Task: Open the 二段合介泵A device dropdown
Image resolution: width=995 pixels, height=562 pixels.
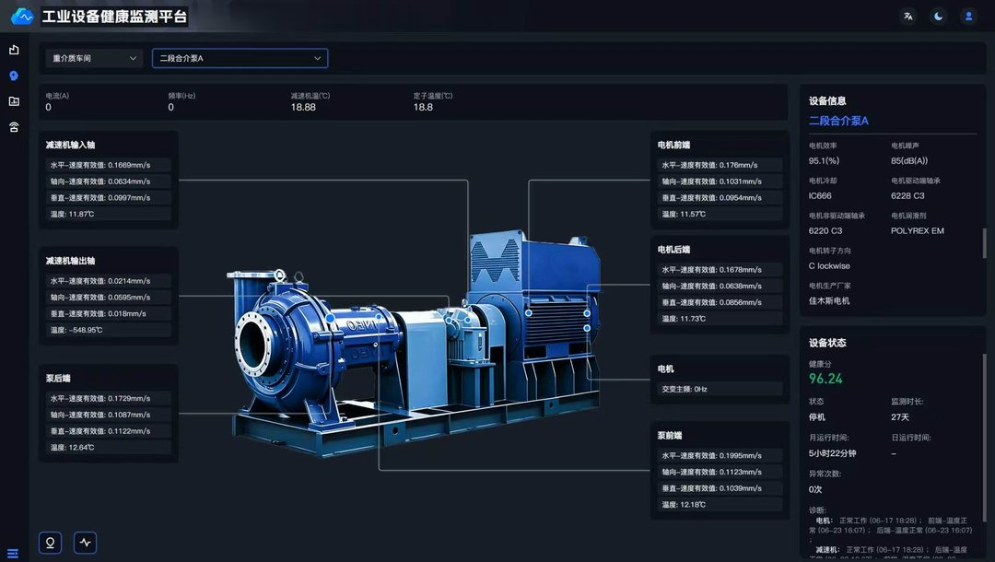Action: 240,58
